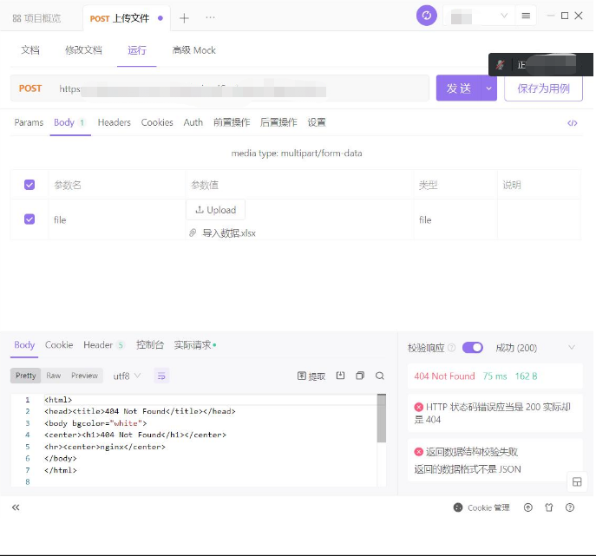The height and width of the screenshot is (556, 596).
Task: Uncheck the file parameter checkbox
Action: 29,219
